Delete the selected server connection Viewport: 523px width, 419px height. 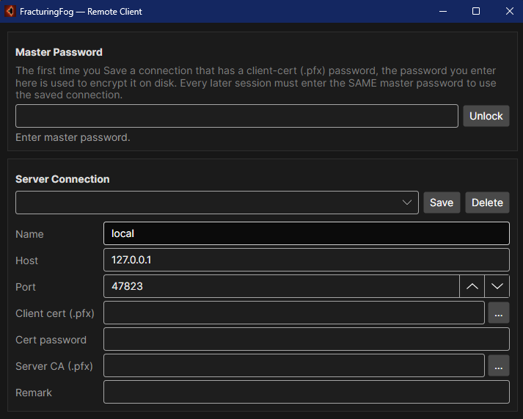487,203
